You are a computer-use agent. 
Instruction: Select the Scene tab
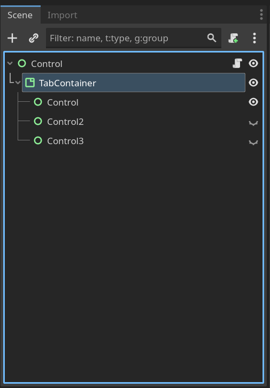(x=20, y=15)
